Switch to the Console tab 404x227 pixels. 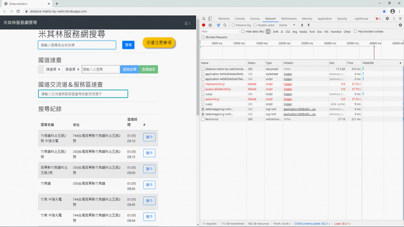click(239, 19)
